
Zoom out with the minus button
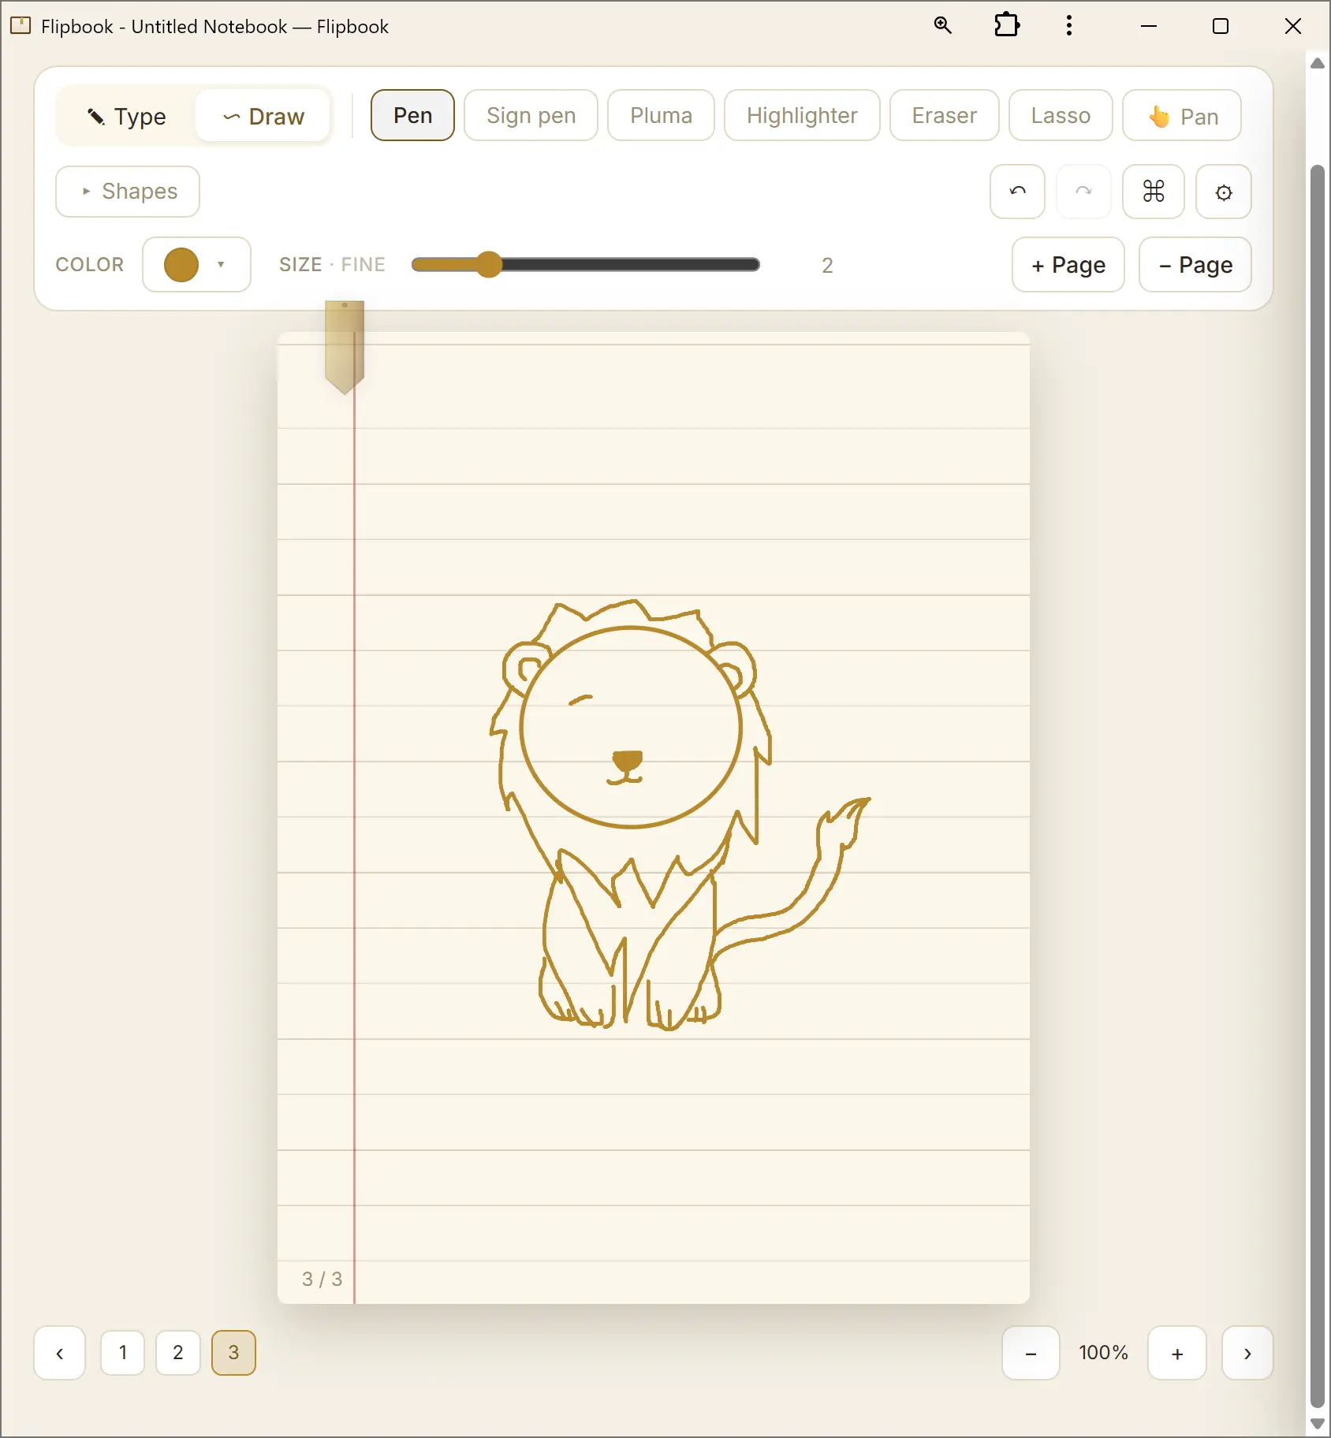click(x=1031, y=1353)
